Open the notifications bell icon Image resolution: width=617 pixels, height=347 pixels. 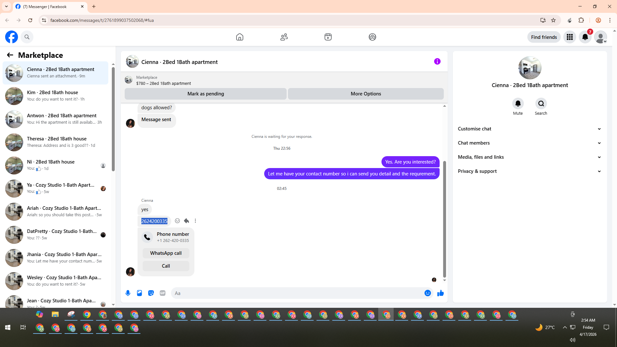tap(585, 37)
